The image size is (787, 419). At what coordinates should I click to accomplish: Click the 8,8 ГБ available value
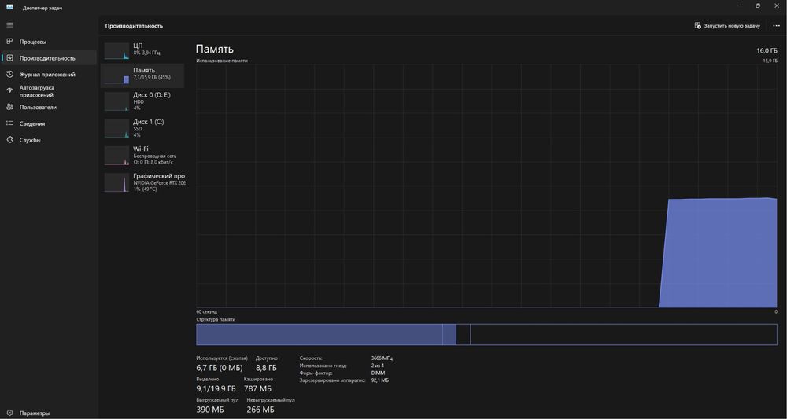point(266,367)
